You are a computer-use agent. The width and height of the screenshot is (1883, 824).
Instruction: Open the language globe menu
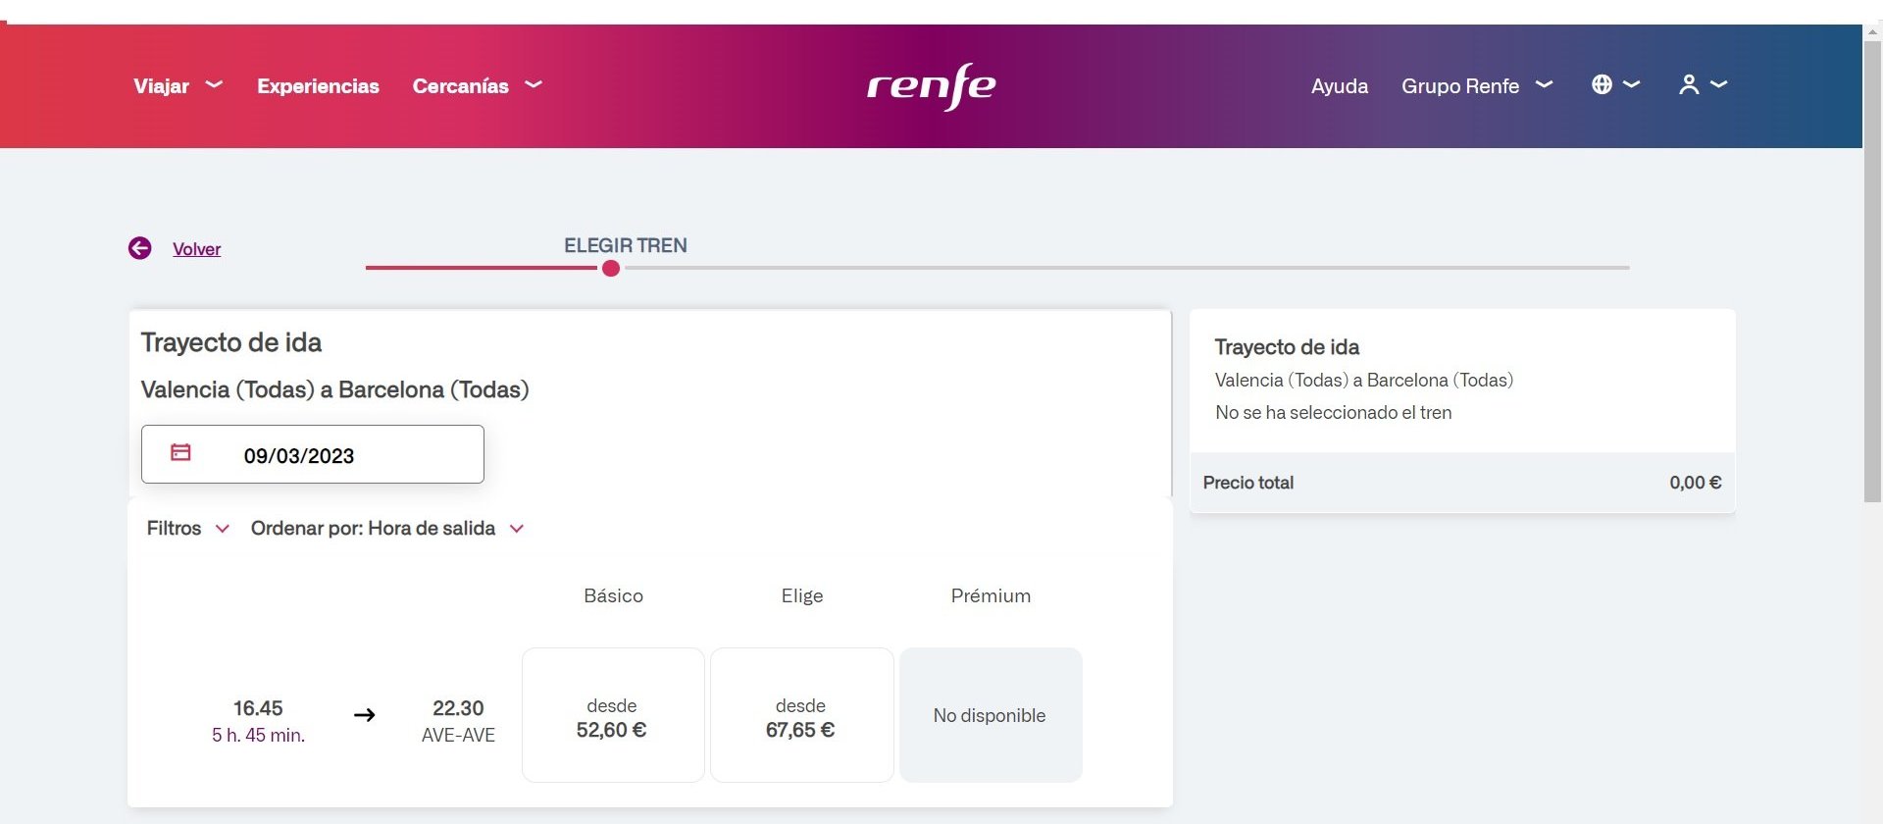click(x=1614, y=85)
